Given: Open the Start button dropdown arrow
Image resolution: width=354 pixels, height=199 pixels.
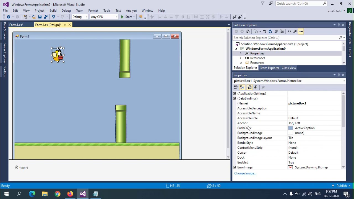Looking at the screenshot, I should (134, 17).
